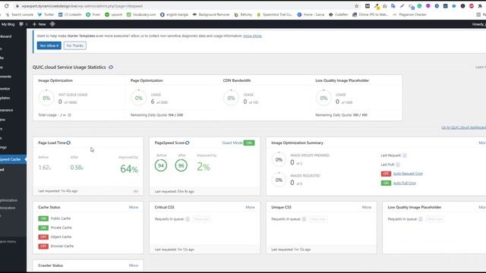Screen dimensions: 486x273
Task: Click CDN Bandwidth 0% usage gauge
Action: pyautogui.click(x=231, y=98)
